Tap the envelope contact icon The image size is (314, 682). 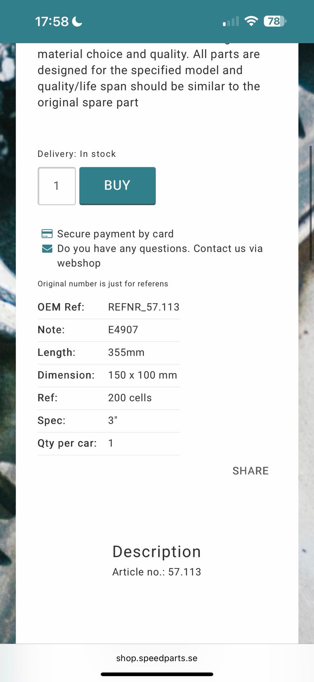(47, 249)
